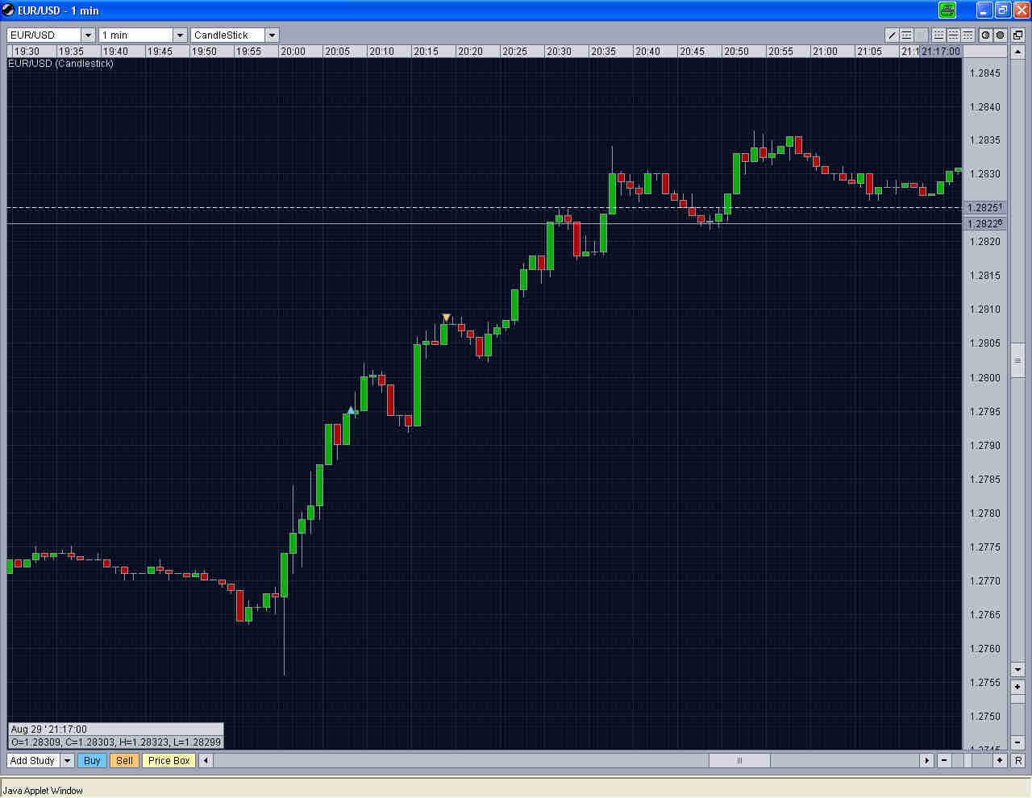Click the first circular dotted icon in toolbar
Screen dimensions: 1032x798
[985, 35]
